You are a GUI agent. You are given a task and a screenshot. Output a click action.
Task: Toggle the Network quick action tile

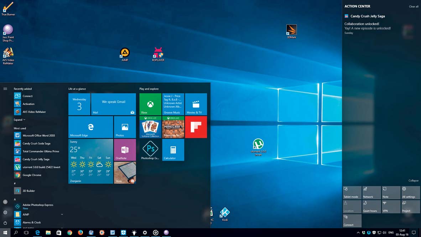(371, 193)
